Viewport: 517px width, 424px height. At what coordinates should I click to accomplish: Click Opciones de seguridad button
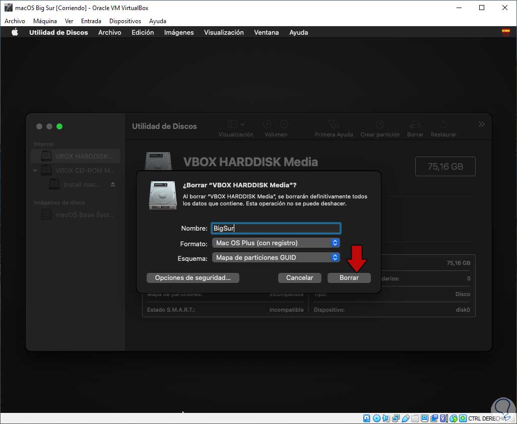(x=192, y=278)
